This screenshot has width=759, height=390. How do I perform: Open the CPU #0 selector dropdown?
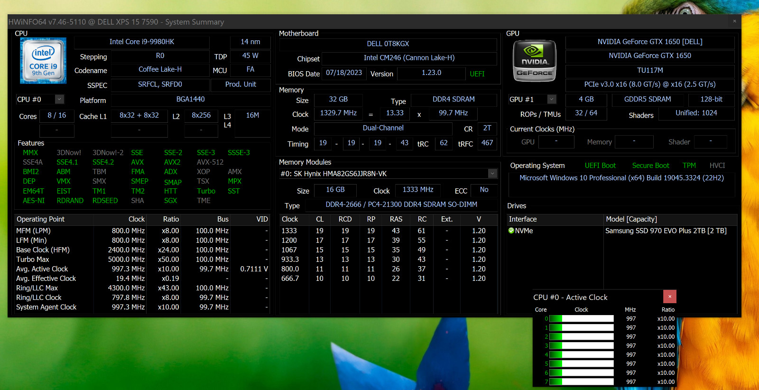(59, 99)
